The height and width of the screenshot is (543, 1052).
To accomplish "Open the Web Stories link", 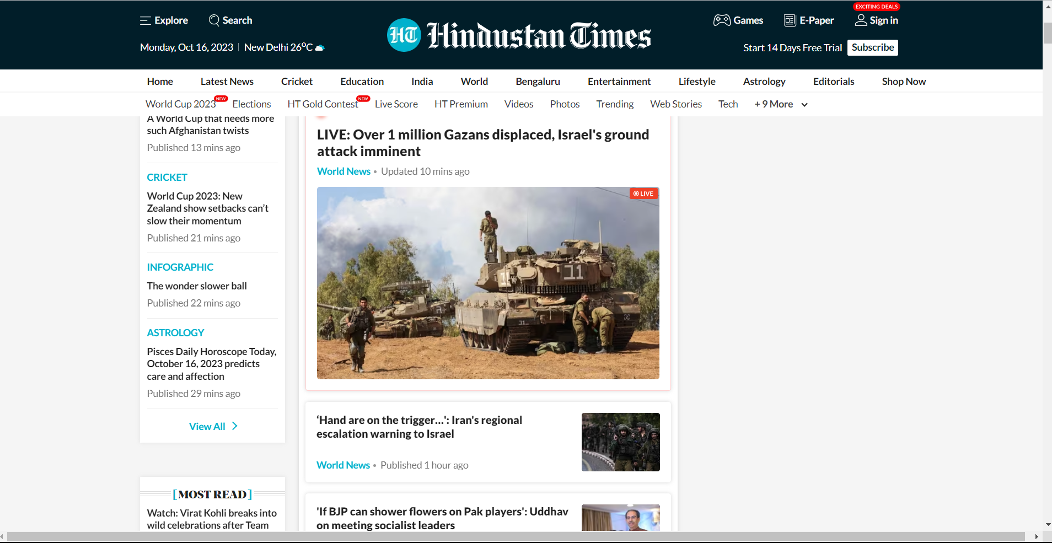I will pos(676,104).
